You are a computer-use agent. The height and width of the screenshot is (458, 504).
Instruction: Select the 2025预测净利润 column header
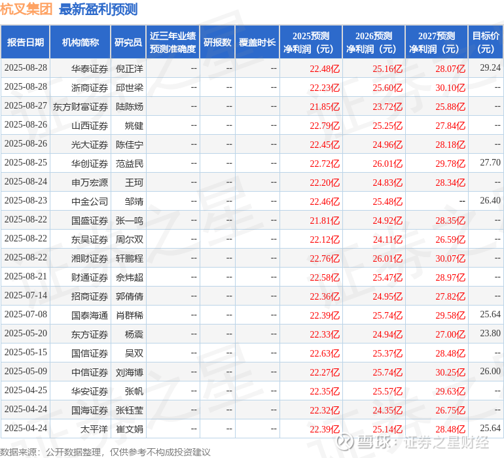311,42
